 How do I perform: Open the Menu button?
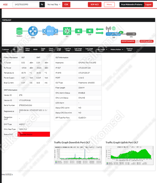pos(109,4)
